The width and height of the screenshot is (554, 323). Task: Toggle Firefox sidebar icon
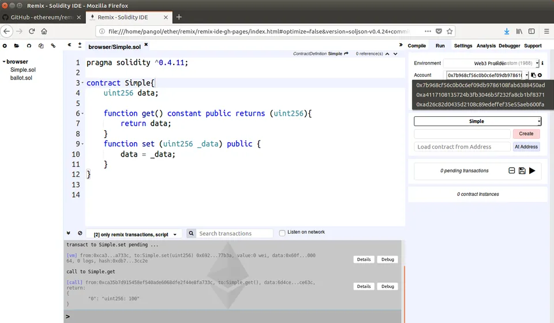pos(531,32)
